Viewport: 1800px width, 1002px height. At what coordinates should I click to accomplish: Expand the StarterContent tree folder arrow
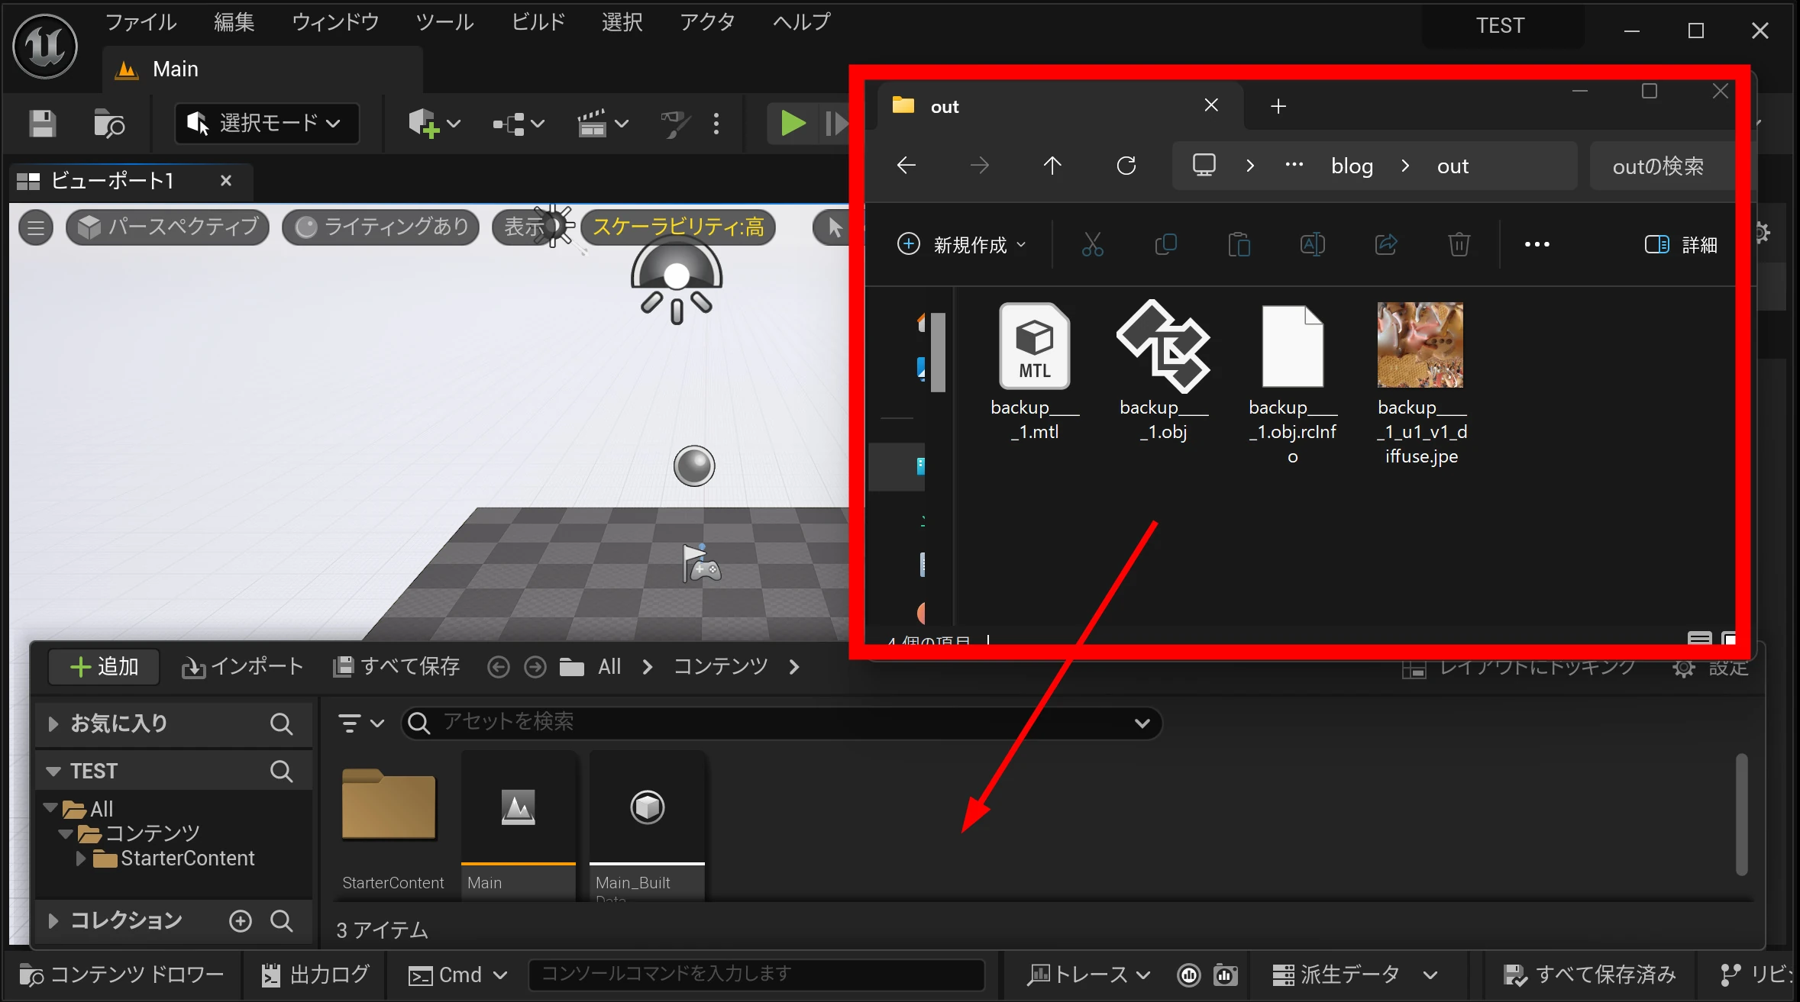click(x=80, y=859)
